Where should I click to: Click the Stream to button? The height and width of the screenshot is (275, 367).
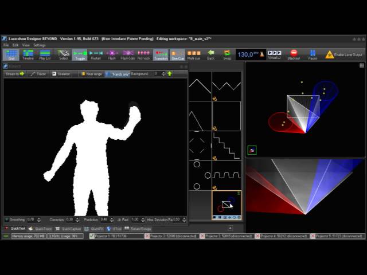[x=15, y=74]
